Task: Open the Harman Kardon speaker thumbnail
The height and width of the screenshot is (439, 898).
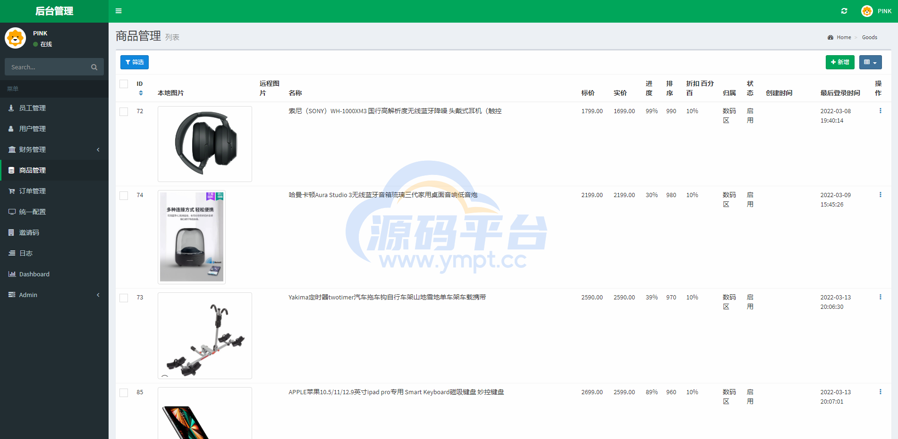Action: coord(192,237)
